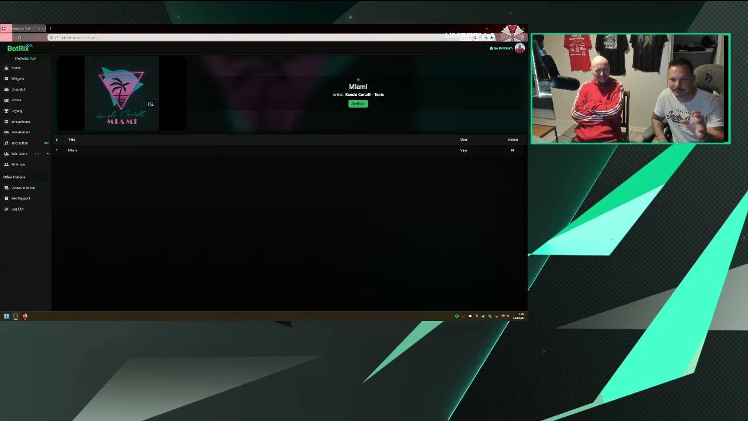Open Referrals from the sidebar
The image size is (748, 421).
click(x=18, y=164)
